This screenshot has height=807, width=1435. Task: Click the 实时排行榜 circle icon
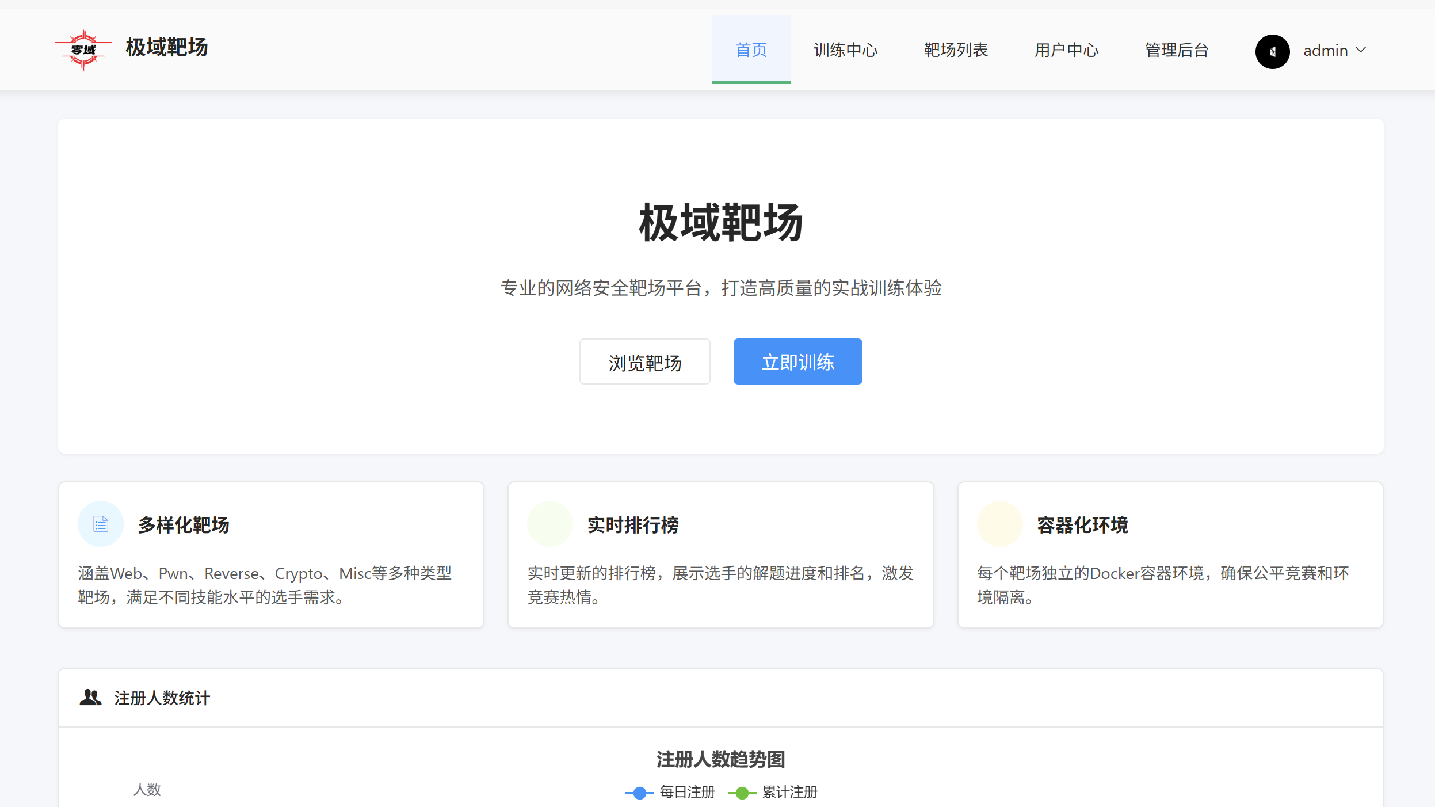click(x=549, y=524)
